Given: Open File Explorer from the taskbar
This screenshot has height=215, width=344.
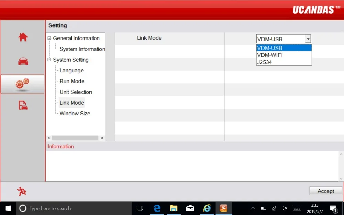Looking at the screenshot, I should [173, 208].
